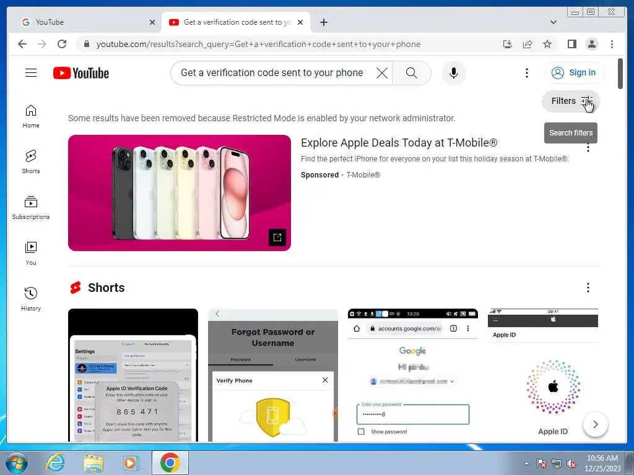Show hidden system tray icons

pyautogui.click(x=526, y=463)
